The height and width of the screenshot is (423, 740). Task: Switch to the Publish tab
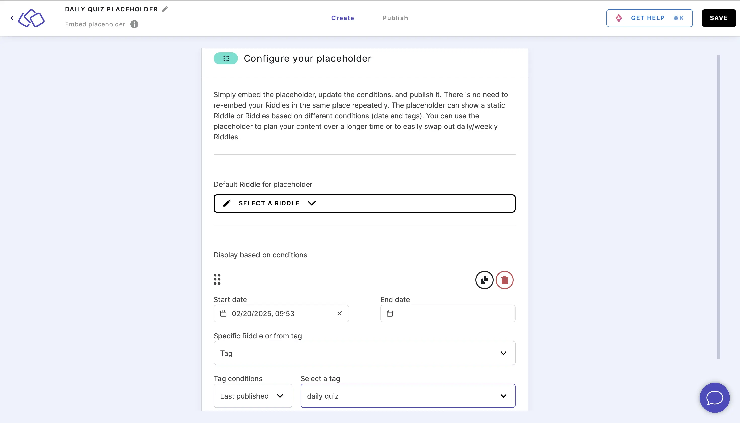tap(395, 18)
